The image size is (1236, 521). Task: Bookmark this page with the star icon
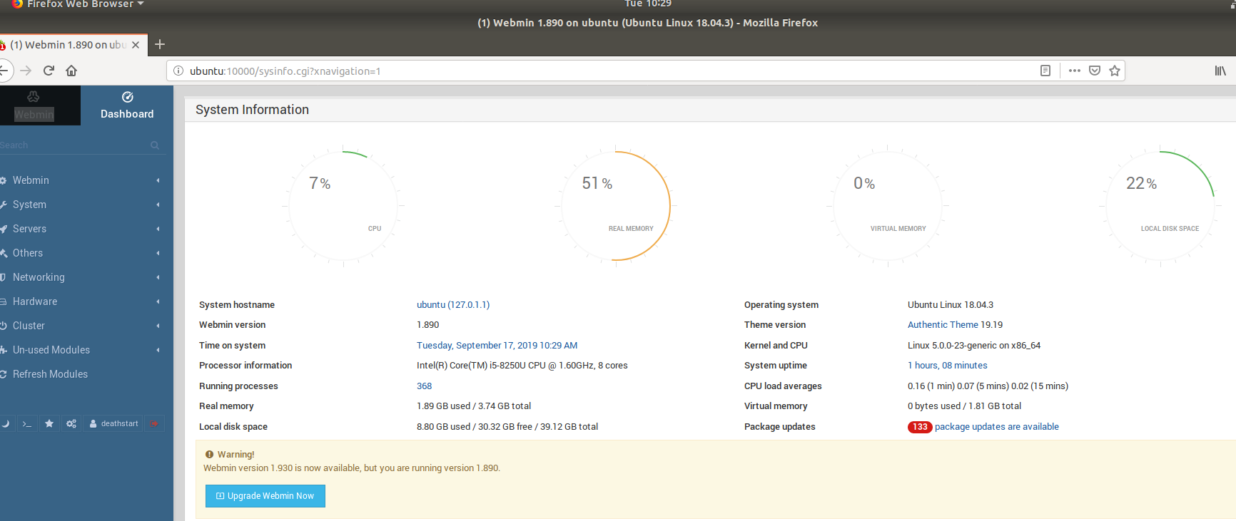[1115, 71]
